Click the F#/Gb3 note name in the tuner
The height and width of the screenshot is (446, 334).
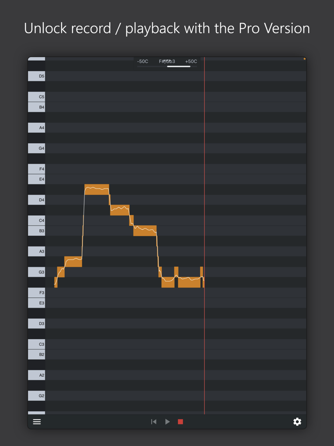click(x=167, y=61)
